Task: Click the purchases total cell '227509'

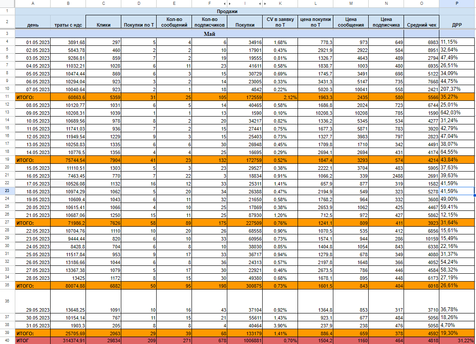Action: point(245,223)
